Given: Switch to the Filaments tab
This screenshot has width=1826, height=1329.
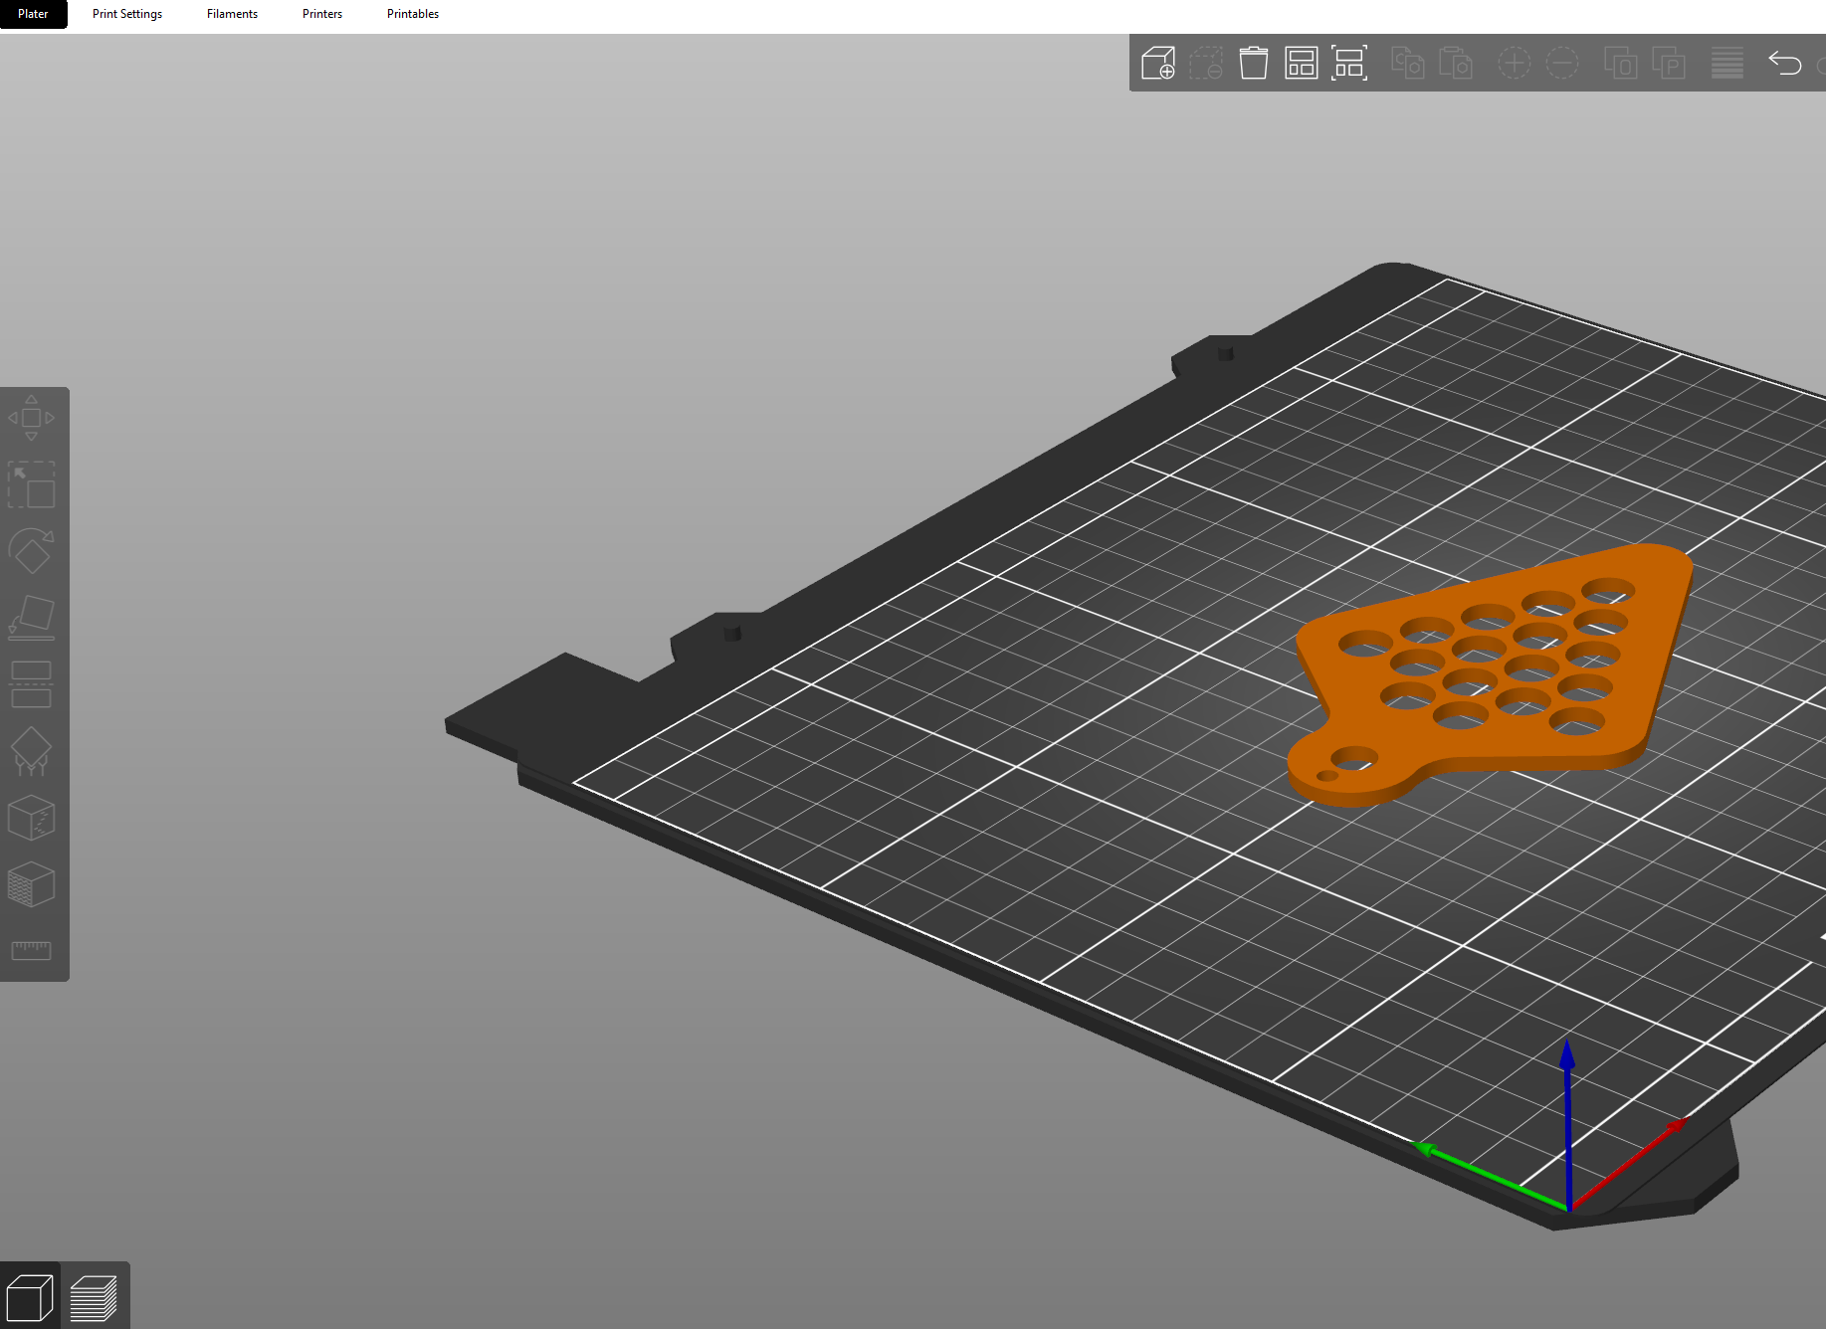Looking at the screenshot, I should click(x=232, y=14).
